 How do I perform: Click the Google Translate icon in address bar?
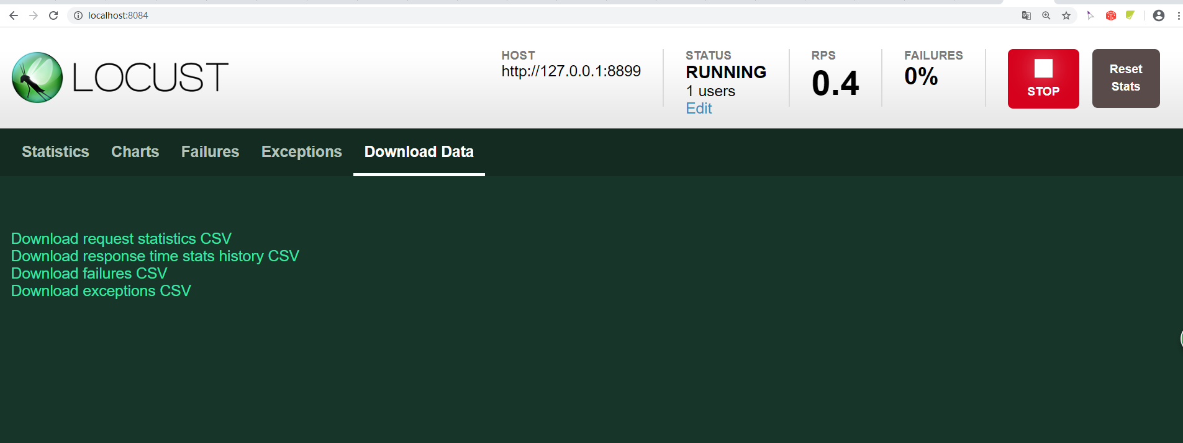[x=1027, y=16]
